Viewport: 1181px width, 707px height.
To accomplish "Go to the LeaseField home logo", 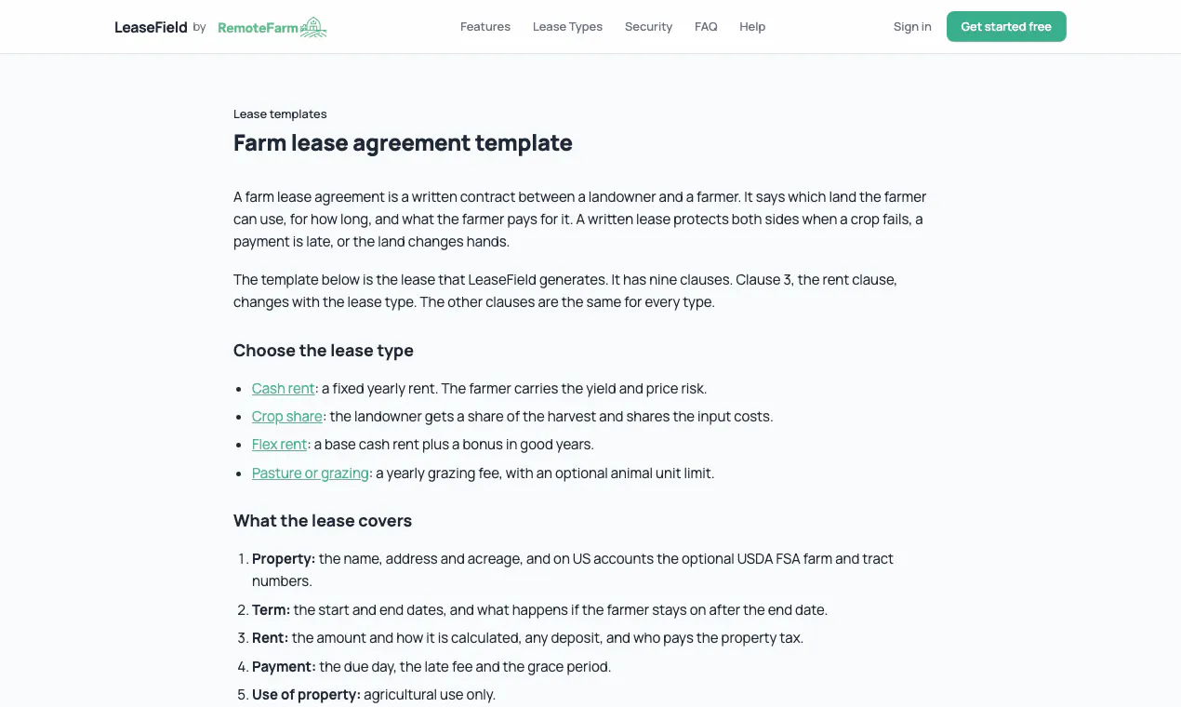I will 151,27.
